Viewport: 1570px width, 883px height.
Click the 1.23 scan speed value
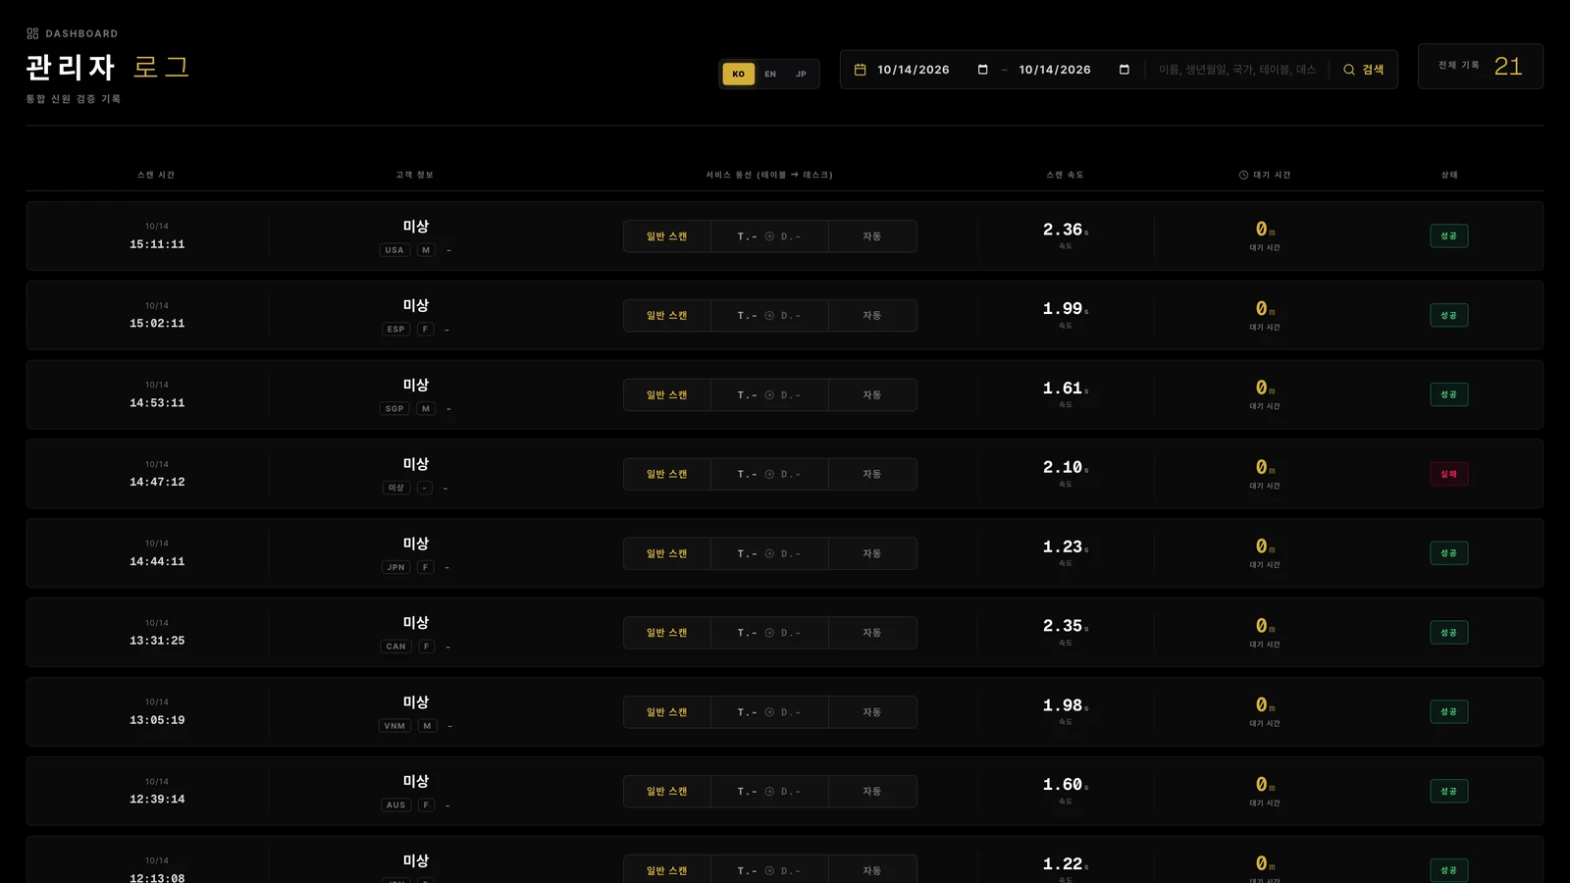1063,546
